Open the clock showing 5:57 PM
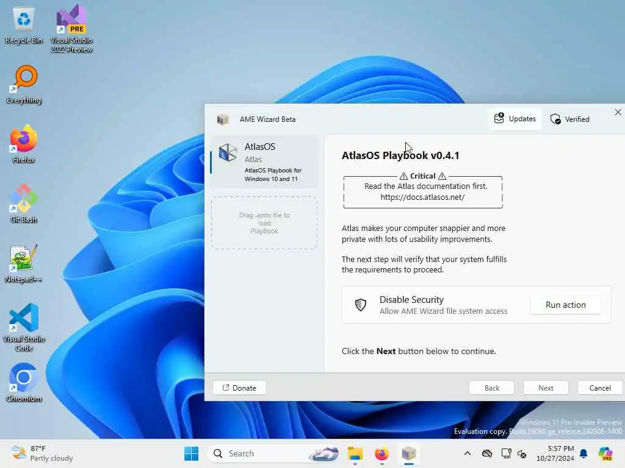 tap(555, 453)
